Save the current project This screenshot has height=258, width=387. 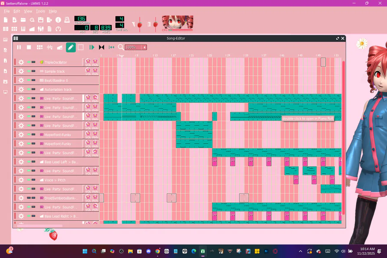pos(41,20)
